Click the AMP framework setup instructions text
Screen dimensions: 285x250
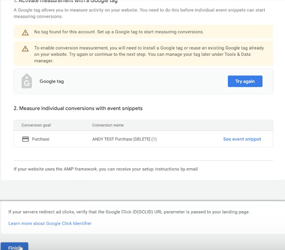105,169
